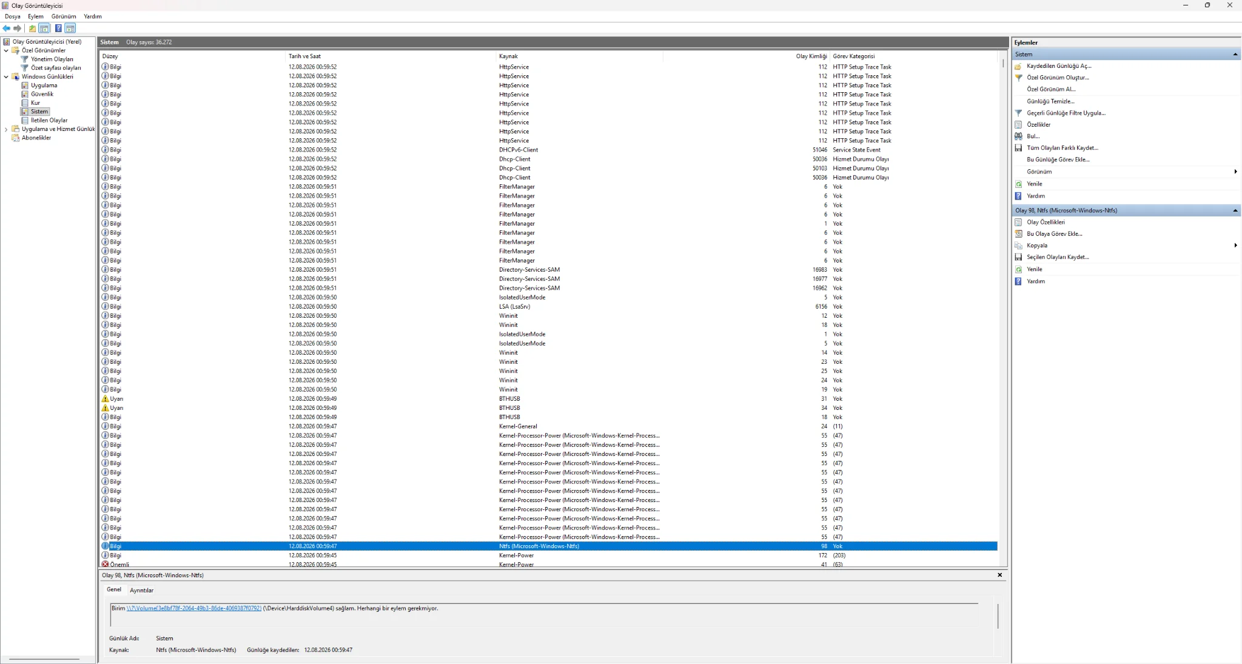Screen dimensions: 1242x664
Task: Open the Eylem menu
Action: [36, 16]
